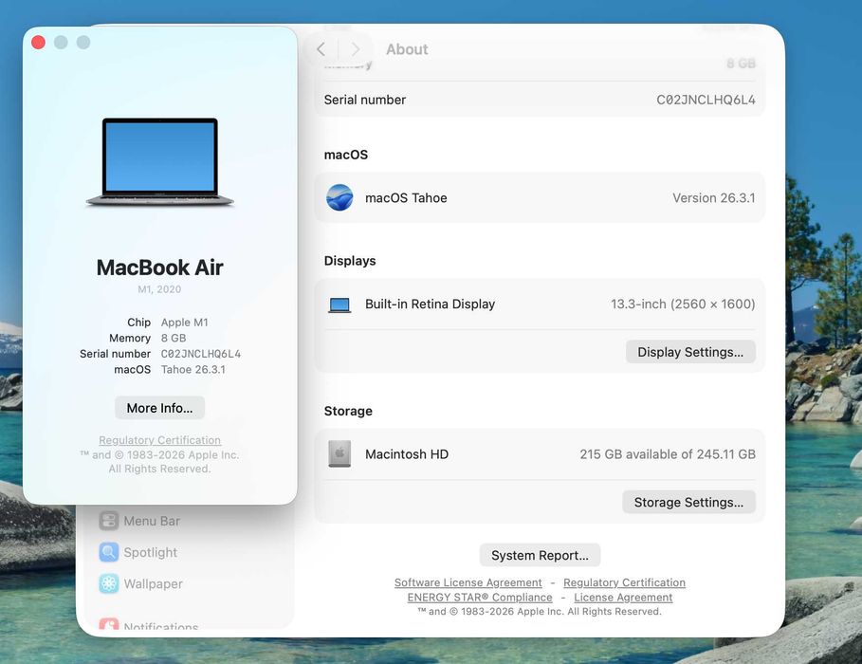Go forward with the right chevron
Image resolution: width=862 pixels, height=664 pixels.
[x=355, y=49]
